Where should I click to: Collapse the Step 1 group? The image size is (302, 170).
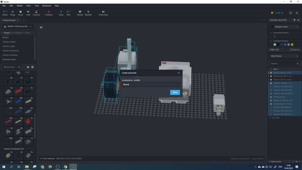coord(271,69)
